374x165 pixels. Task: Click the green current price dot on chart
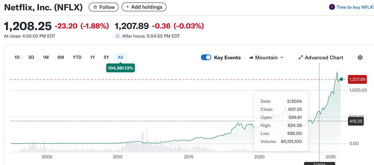[x=341, y=79]
